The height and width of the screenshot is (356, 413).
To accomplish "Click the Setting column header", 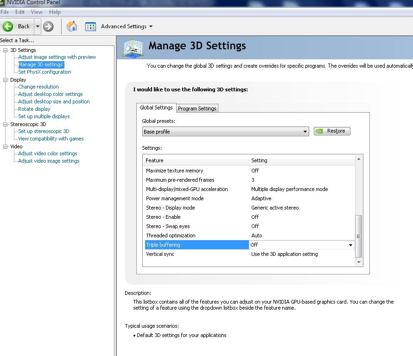I will [x=302, y=160].
